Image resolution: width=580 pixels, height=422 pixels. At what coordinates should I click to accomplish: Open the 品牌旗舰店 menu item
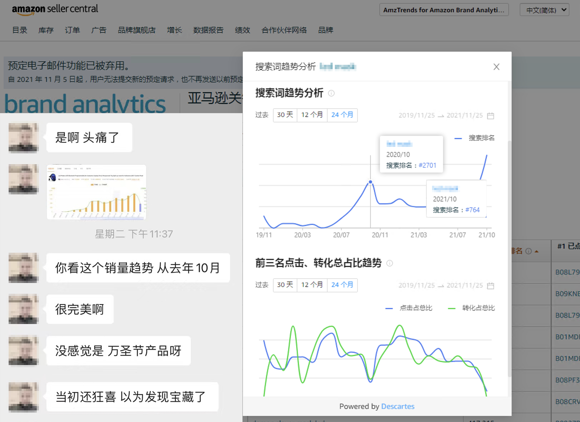(137, 30)
